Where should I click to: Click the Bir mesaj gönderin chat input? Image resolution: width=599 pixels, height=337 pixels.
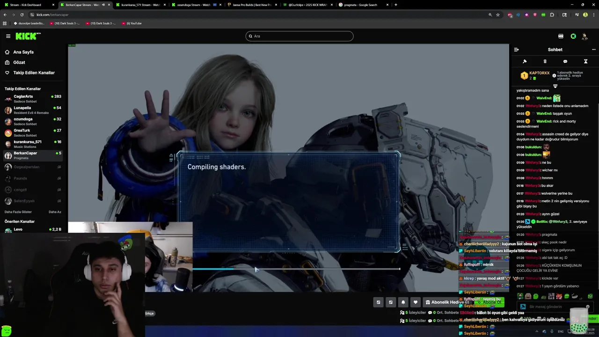[x=555, y=307]
